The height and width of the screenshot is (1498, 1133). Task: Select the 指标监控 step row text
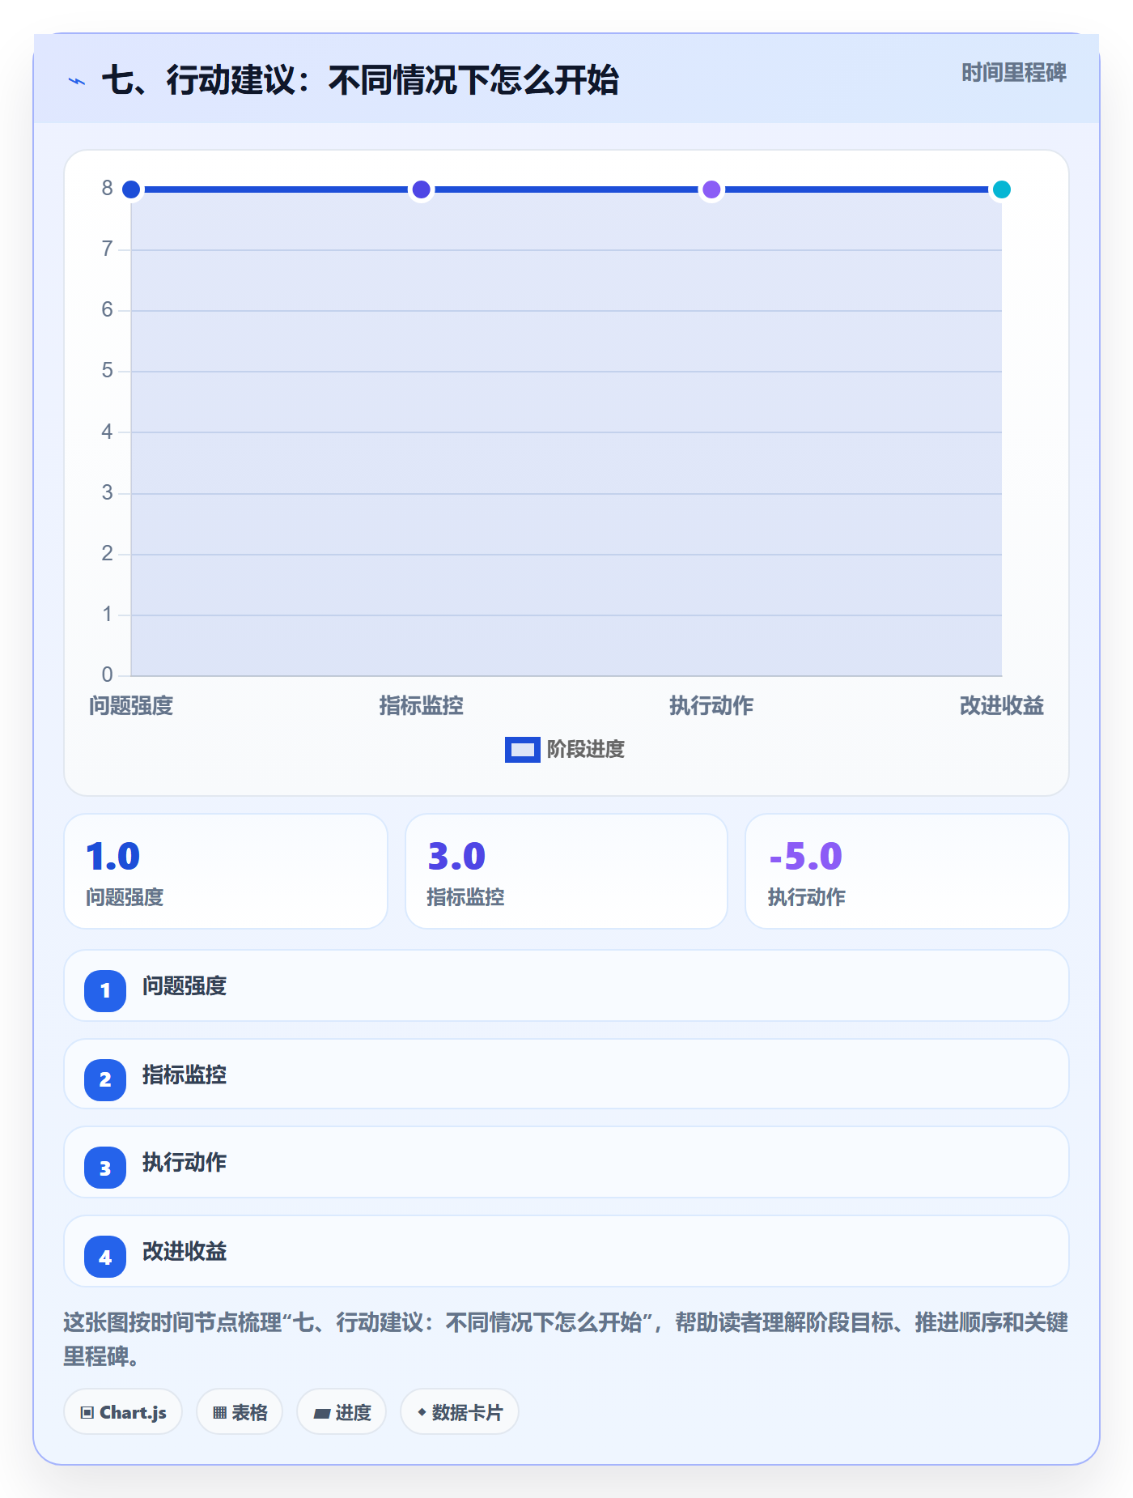185,1075
